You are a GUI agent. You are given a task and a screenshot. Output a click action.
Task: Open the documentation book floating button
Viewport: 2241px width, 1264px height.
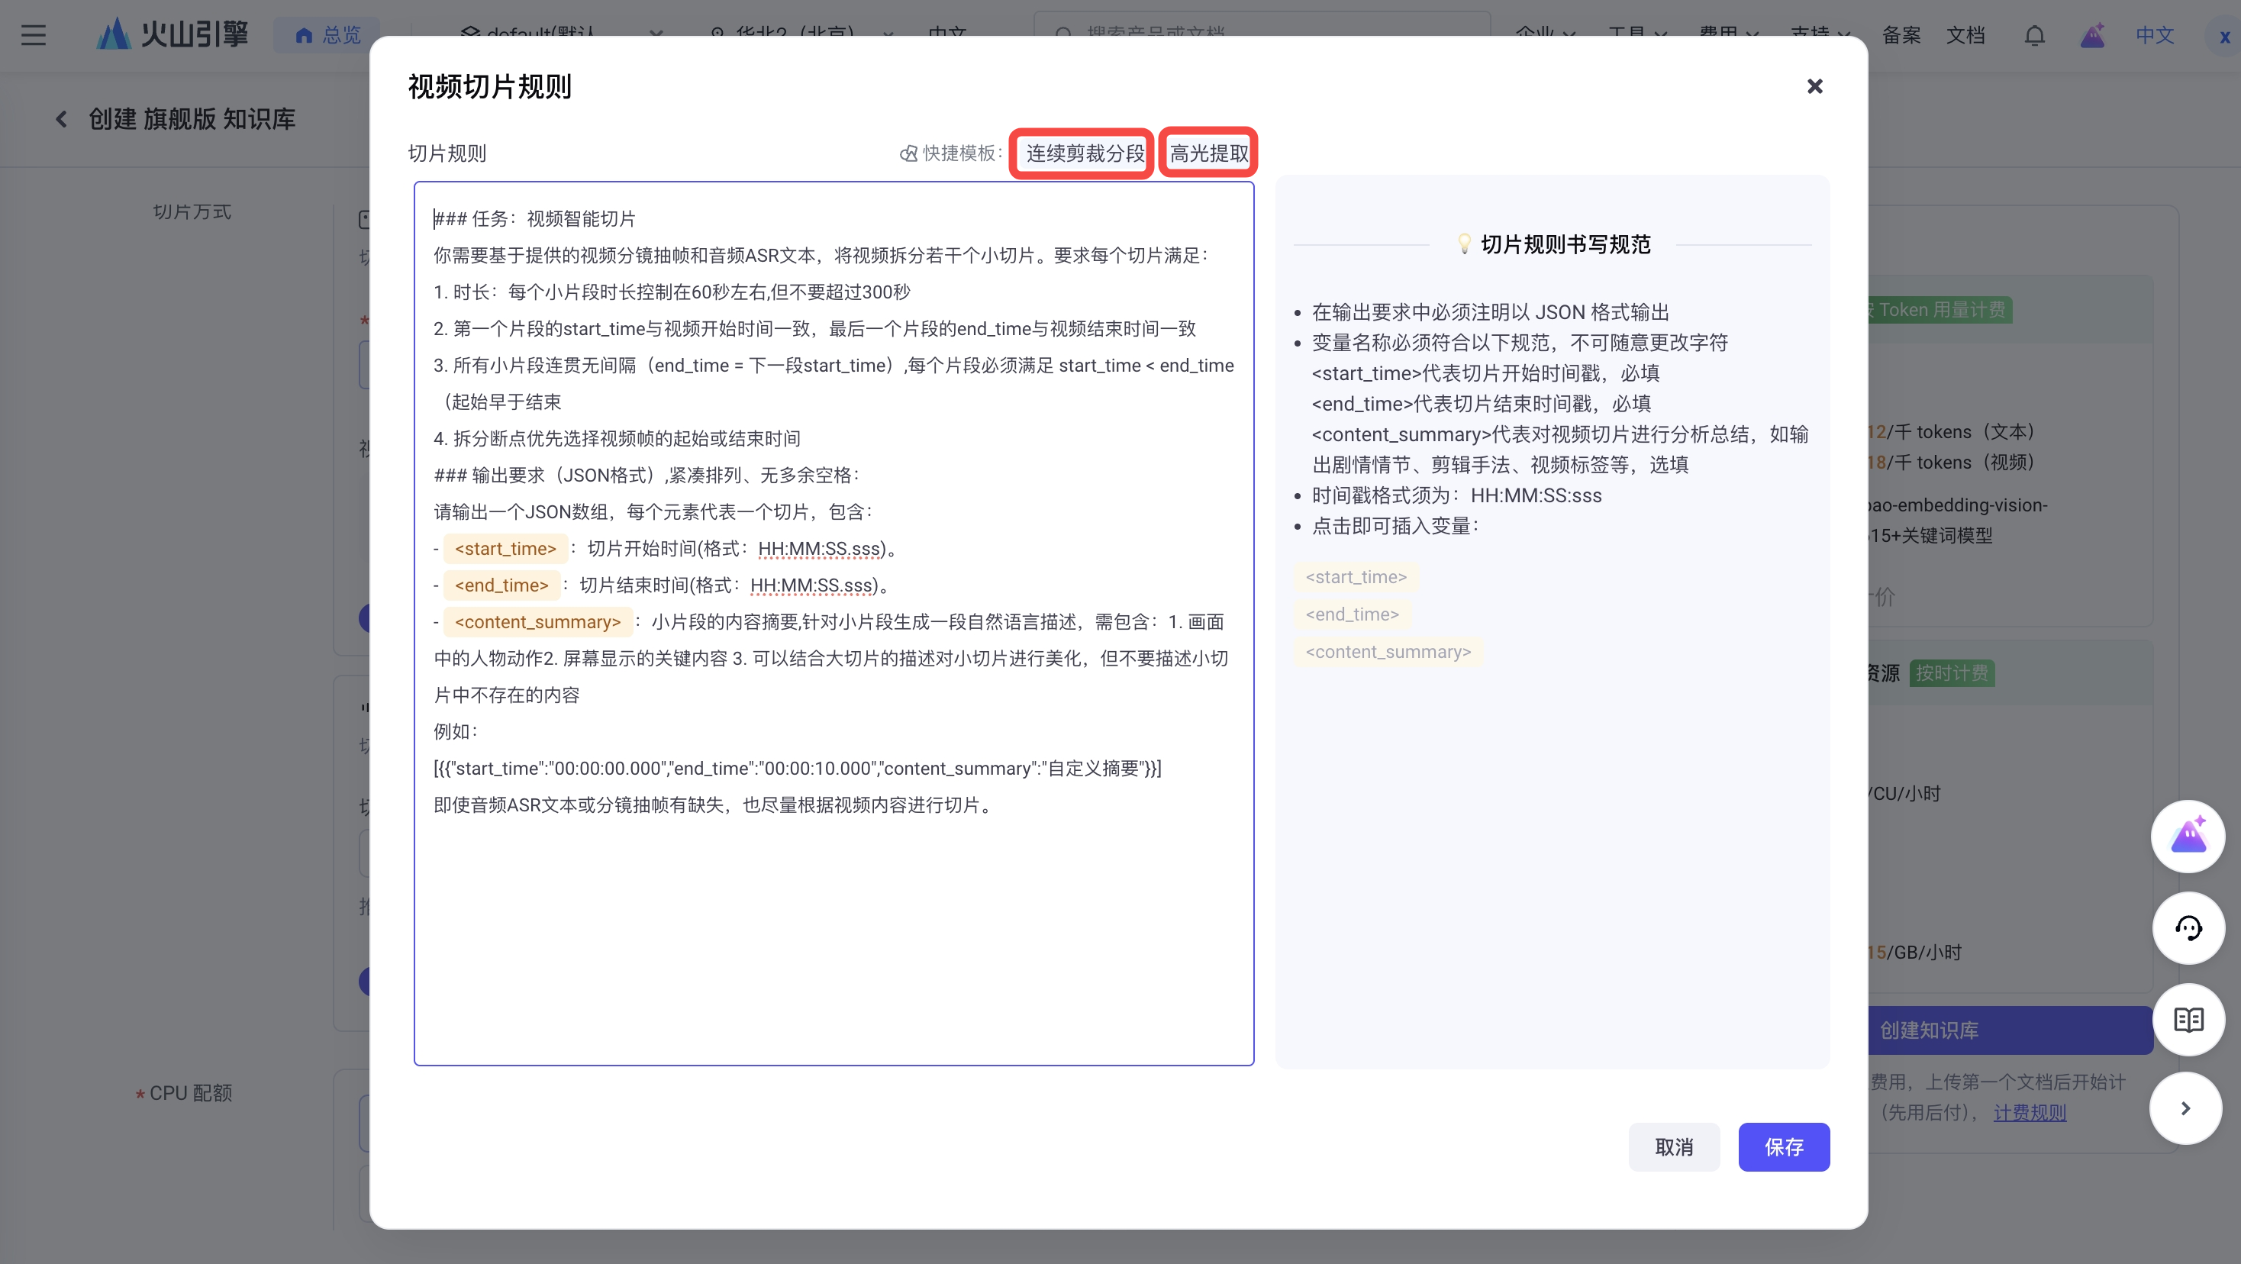(x=2188, y=1020)
